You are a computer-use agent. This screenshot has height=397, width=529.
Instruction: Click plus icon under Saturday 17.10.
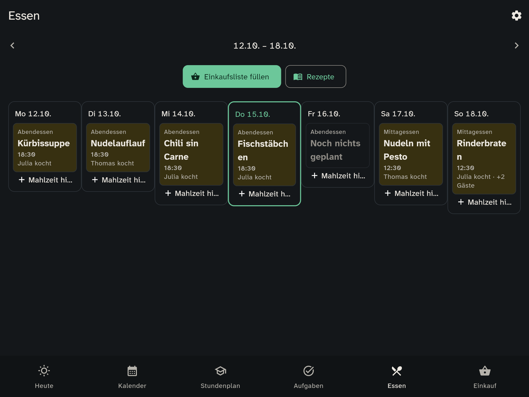388,193
